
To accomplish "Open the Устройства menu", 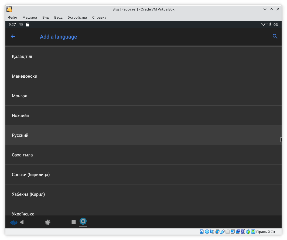I will coord(77,17).
